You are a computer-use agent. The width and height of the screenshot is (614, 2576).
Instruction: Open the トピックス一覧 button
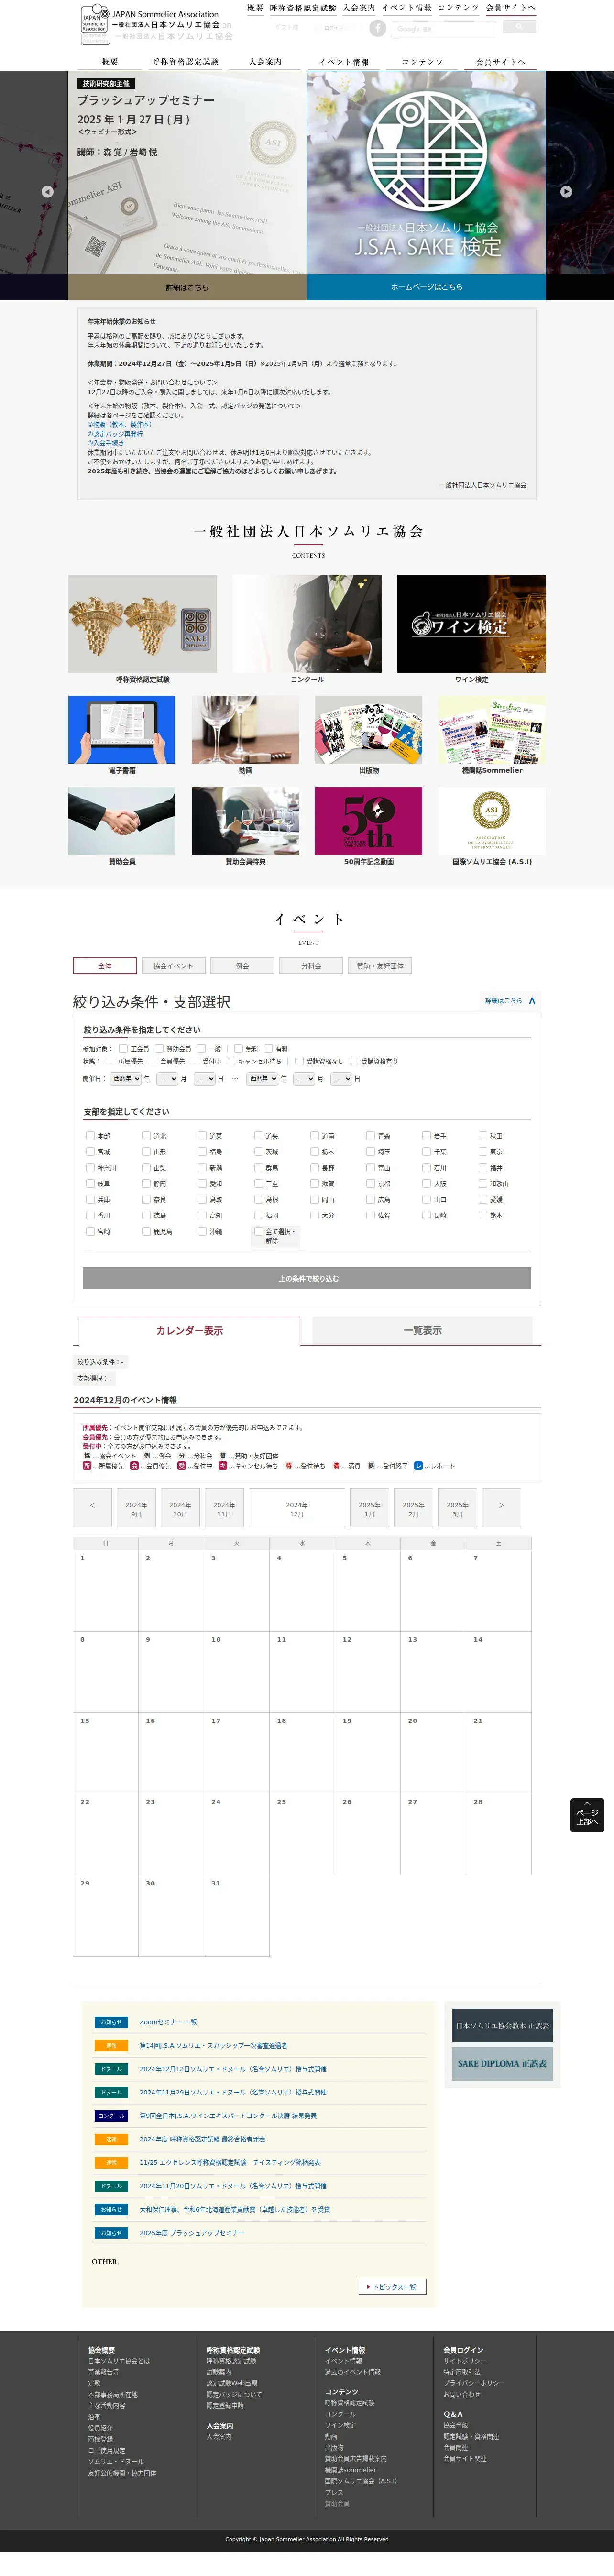tap(393, 2287)
